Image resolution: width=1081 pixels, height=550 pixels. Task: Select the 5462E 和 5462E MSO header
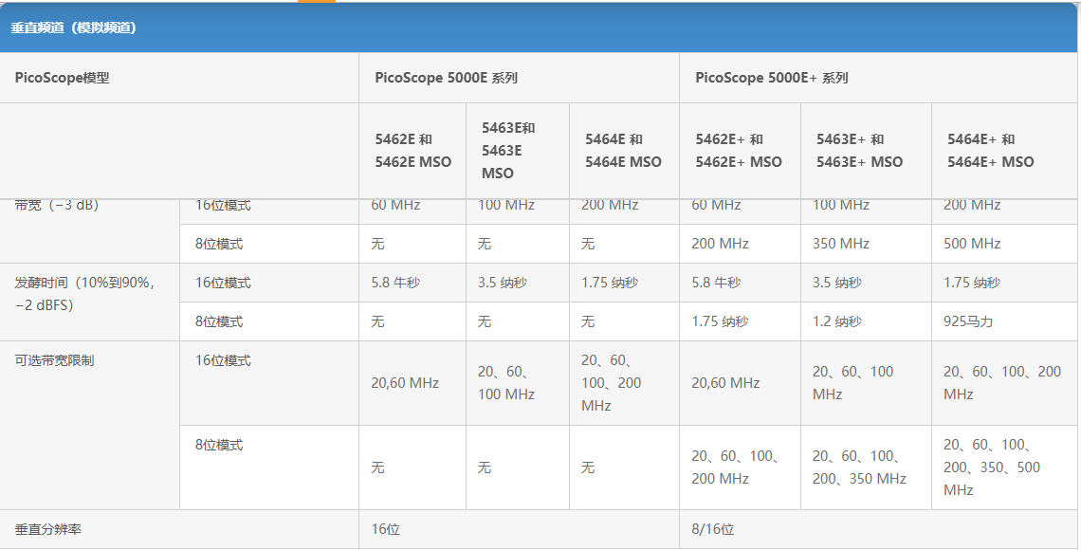[412, 150]
